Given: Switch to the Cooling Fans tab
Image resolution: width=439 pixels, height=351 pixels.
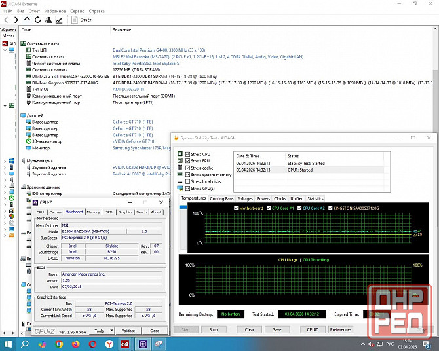Looking at the screenshot, I should [x=221, y=198].
